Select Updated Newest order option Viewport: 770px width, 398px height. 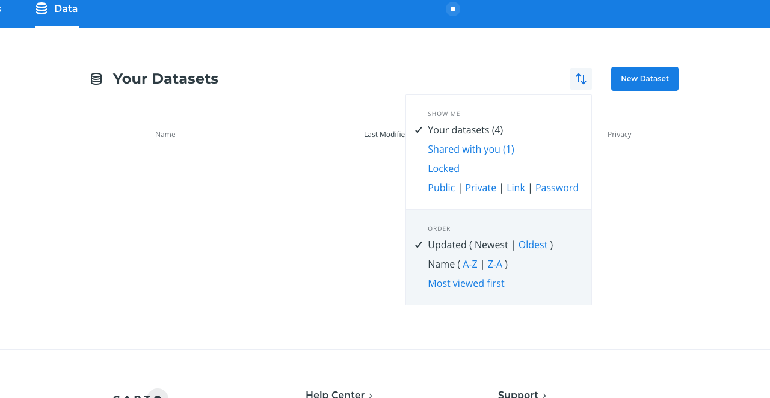pos(491,245)
